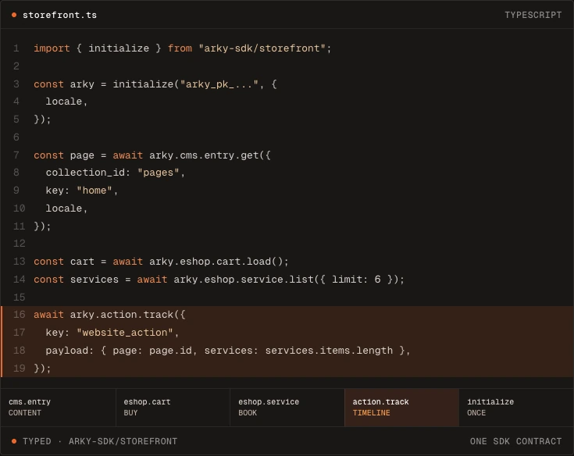574x456 pixels.
Task: Click page.id in the payload line
Action: coord(170,351)
